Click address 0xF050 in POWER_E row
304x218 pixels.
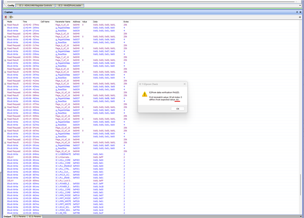pos(76,183)
